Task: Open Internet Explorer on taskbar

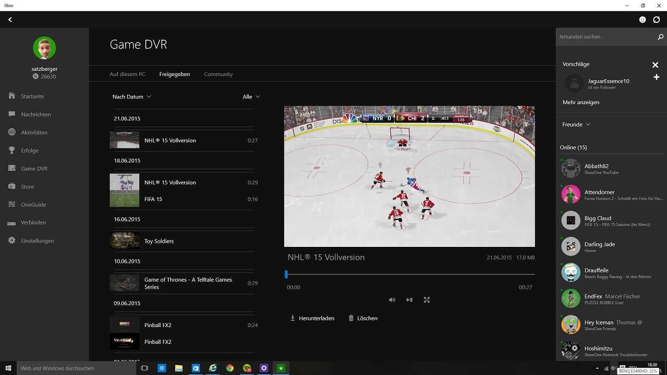Action: click(213, 368)
